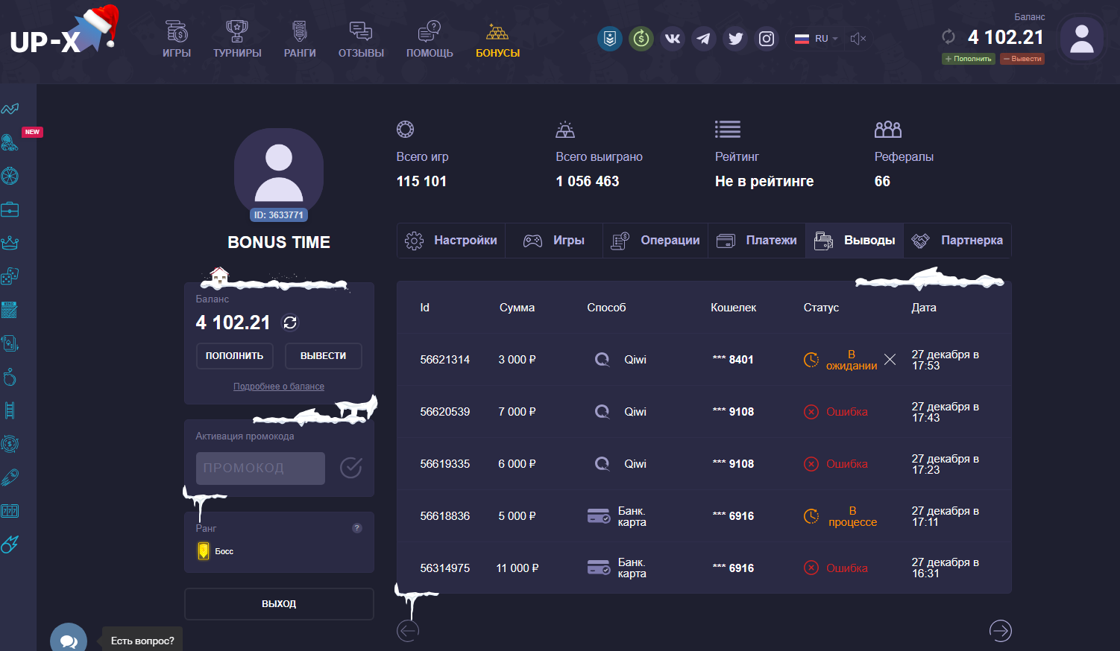Toggle the sound mute icon
The image size is (1120, 651).
pos(858,39)
